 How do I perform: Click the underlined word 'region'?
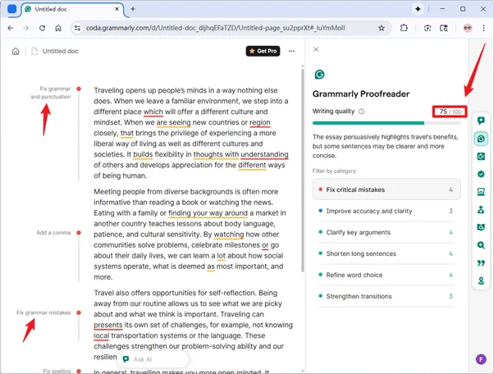click(260, 122)
